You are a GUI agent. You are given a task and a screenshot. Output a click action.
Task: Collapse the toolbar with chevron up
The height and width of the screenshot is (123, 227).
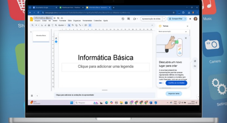click(152, 25)
